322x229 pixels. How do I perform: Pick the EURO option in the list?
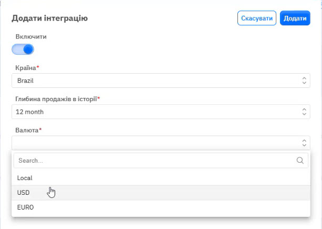click(25, 207)
